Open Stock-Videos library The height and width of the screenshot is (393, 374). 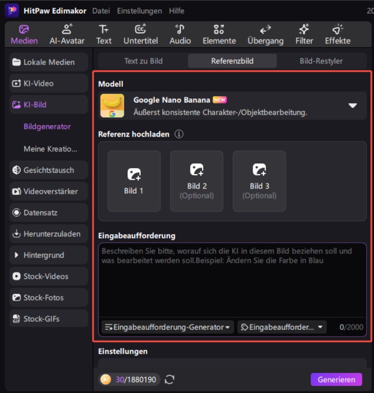[49, 276]
